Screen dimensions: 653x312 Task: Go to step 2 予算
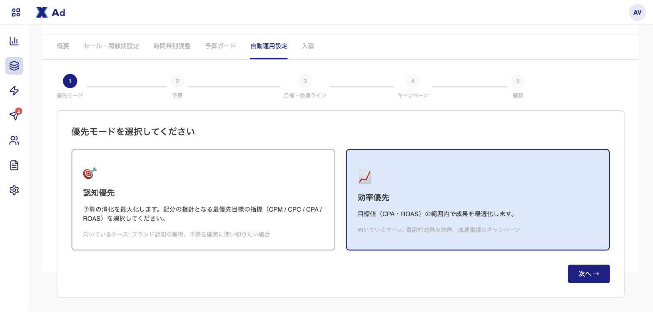coord(177,86)
